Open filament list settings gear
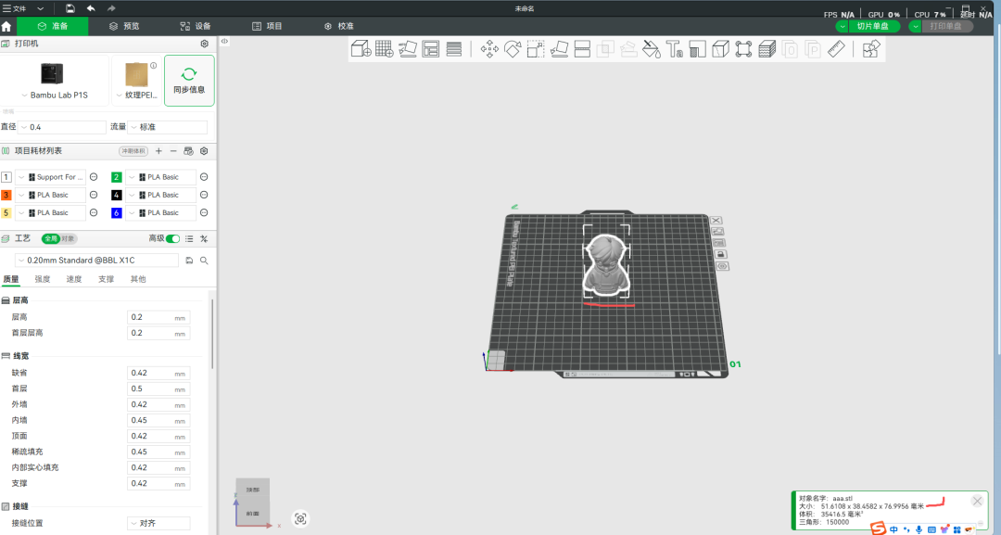1001x535 pixels. [204, 151]
